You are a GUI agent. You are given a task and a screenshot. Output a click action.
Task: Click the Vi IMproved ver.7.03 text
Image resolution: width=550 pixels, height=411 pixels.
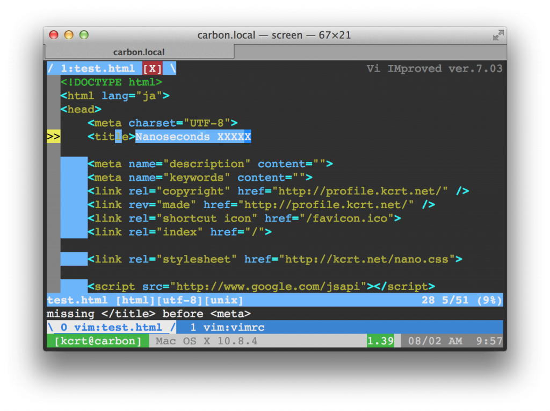point(435,68)
